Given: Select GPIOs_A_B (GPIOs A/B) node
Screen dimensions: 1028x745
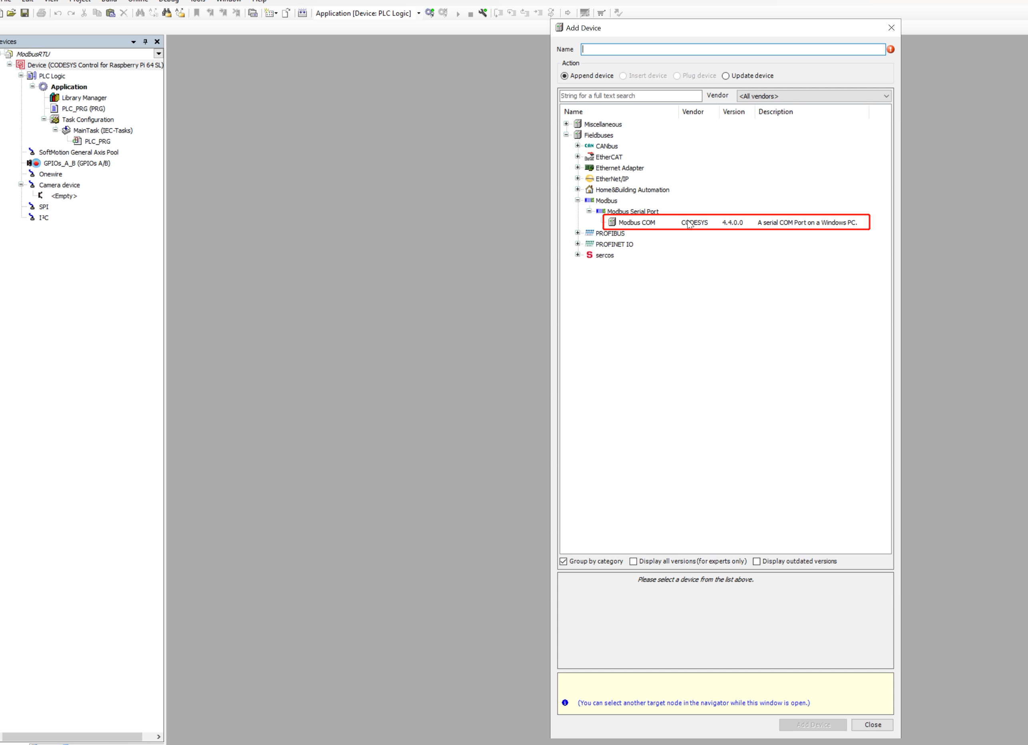Looking at the screenshot, I should [x=77, y=163].
